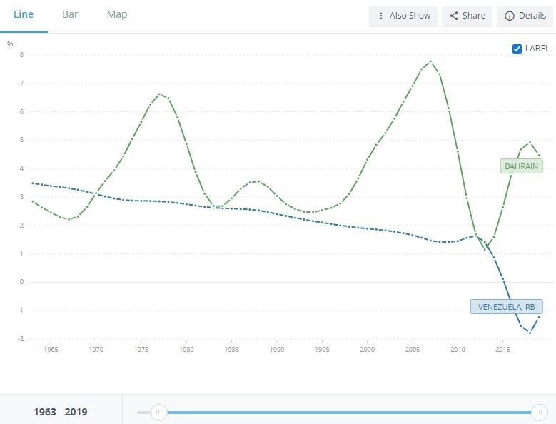Click the blue VENEZUELA, RB series label
Viewport: 556px width, 424px height.
click(x=506, y=307)
